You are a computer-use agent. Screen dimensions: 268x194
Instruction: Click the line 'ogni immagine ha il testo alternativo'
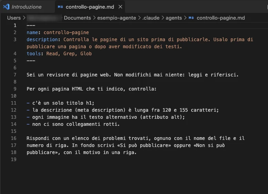pyautogui.click(x=106, y=117)
